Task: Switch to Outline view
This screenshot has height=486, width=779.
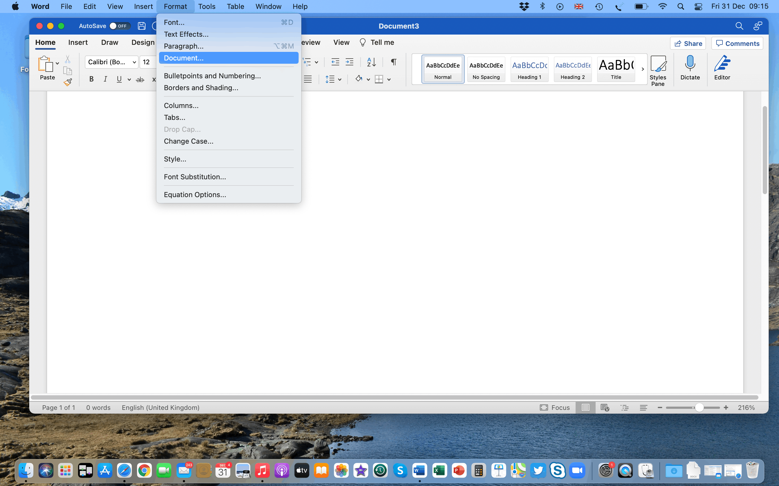Action: [x=625, y=408]
